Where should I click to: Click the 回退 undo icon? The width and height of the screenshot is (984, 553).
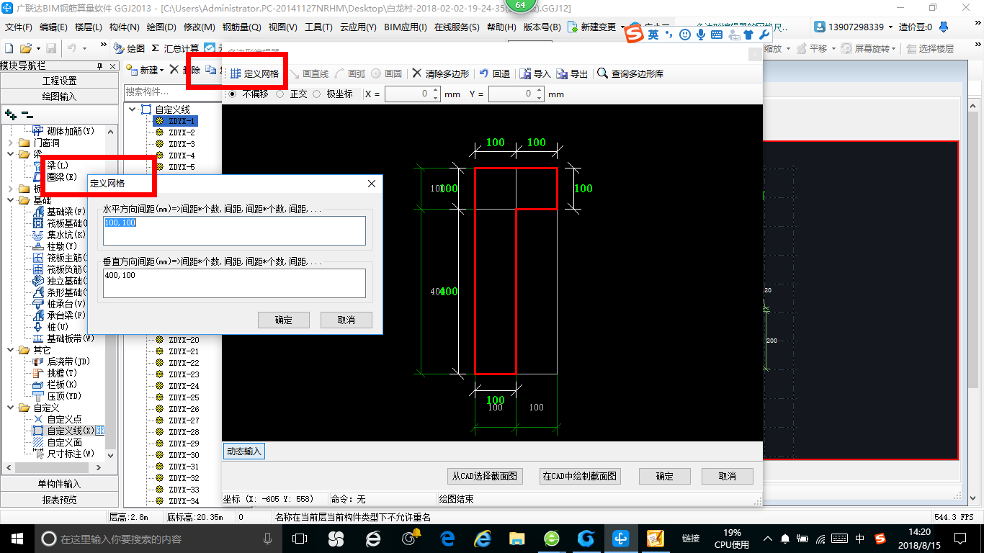click(x=483, y=73)
